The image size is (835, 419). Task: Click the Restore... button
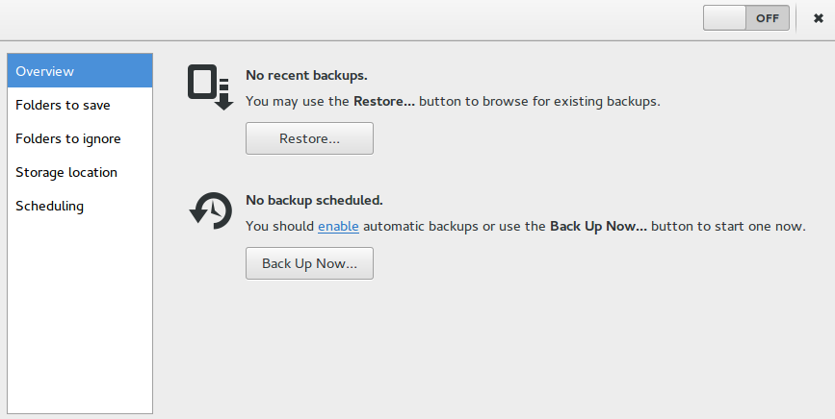[x=309, y=138]
